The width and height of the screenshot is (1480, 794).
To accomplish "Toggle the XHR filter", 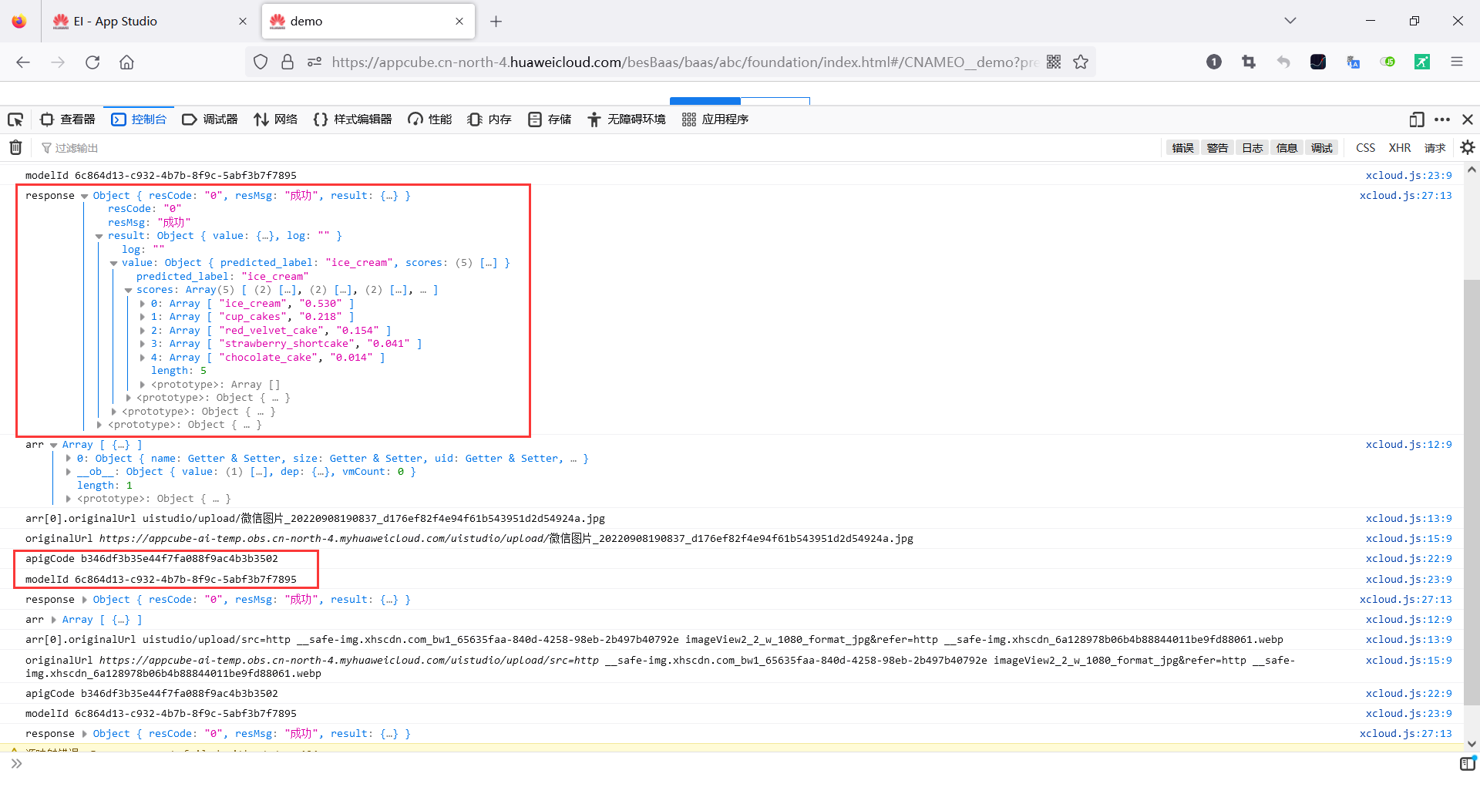I will [x=1400, y=148].
